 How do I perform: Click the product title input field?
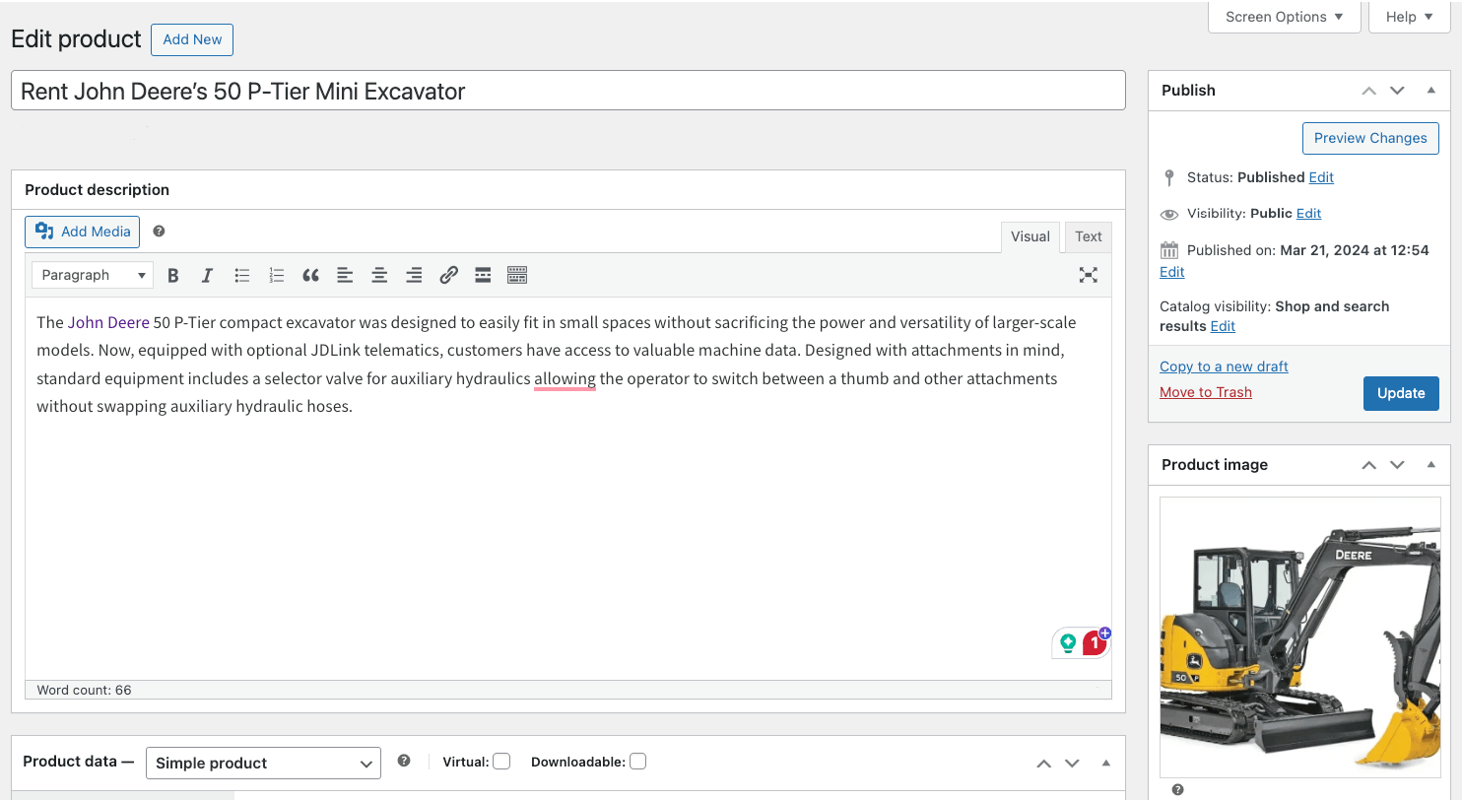568,91
